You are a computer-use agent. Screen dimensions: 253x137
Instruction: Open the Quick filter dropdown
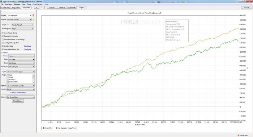(21, 97)
